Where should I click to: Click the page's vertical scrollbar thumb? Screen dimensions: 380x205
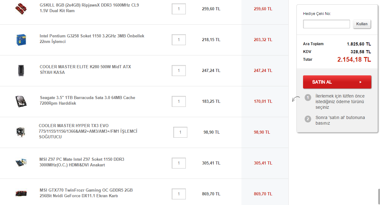tap(379, 196)
